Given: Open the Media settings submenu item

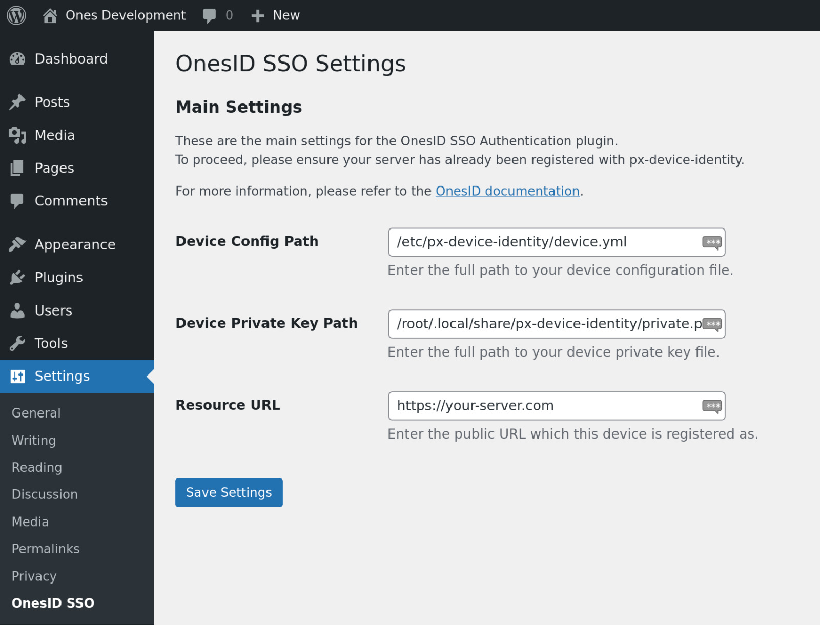Looking at the screenshot, I should 30,522.
